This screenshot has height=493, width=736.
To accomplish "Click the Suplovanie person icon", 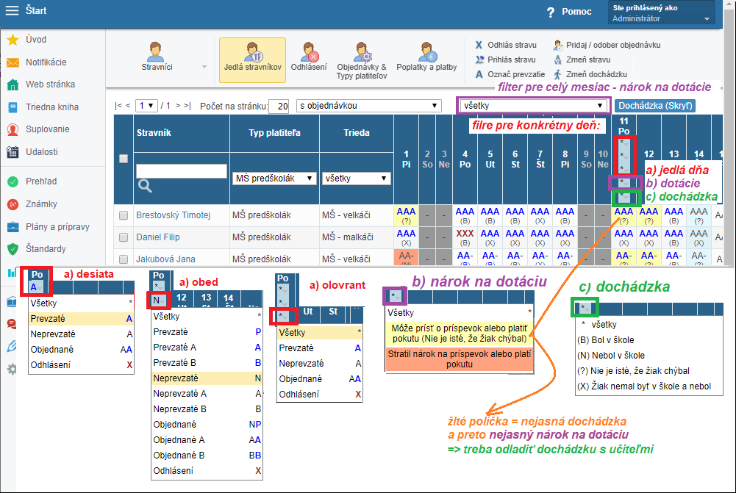I will (x=12, y=129).
